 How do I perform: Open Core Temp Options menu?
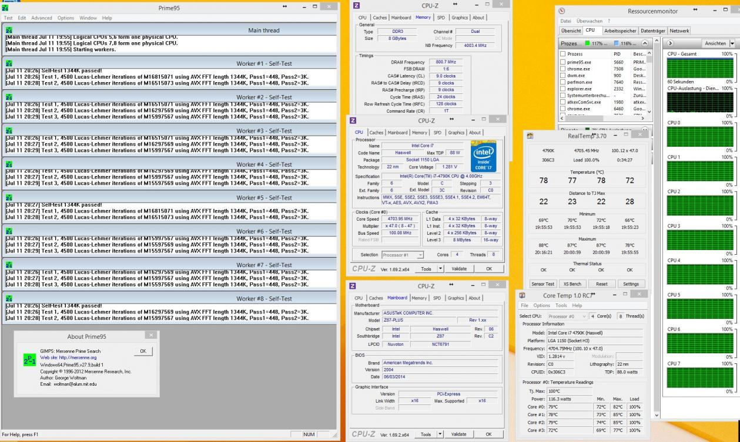pos(542,306)
